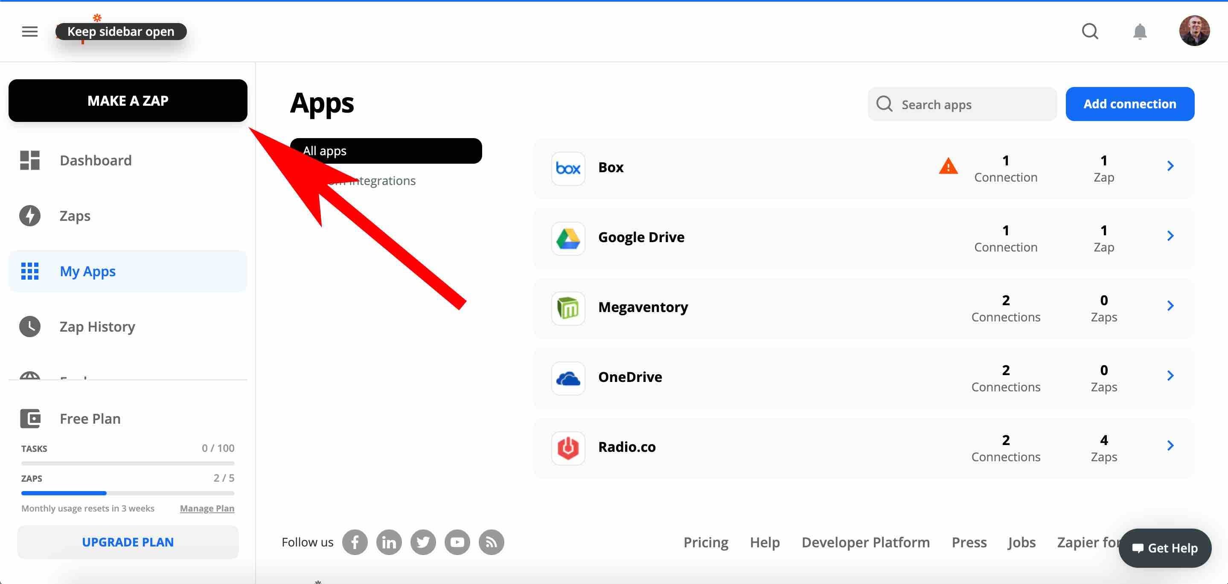Expand the Radio.co row chevron

tap(1171, 445)
